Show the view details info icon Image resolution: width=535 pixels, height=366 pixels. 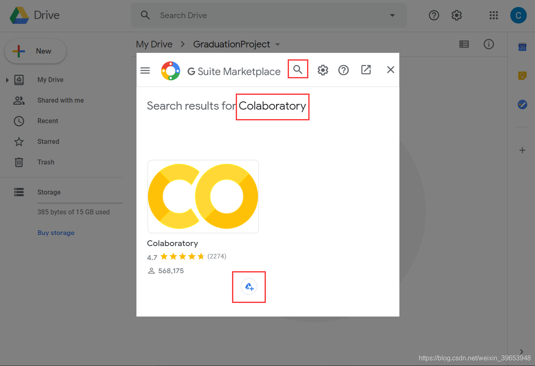[x=489, y=44]
